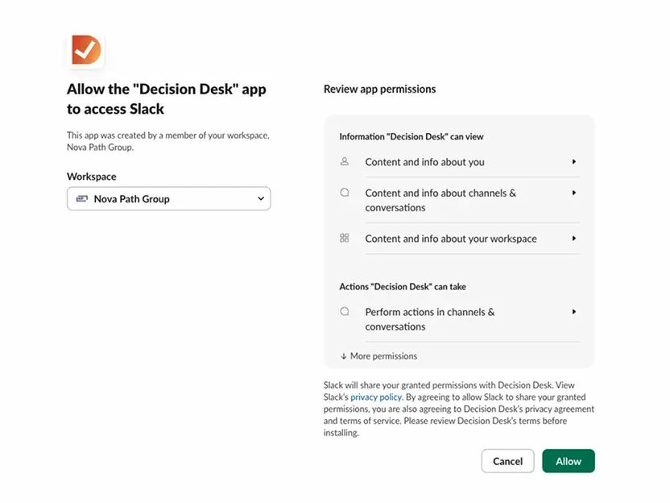
Task: Click the workspace icon inside Nova Path Group dropdown
Action: click(x=81, y=198)
